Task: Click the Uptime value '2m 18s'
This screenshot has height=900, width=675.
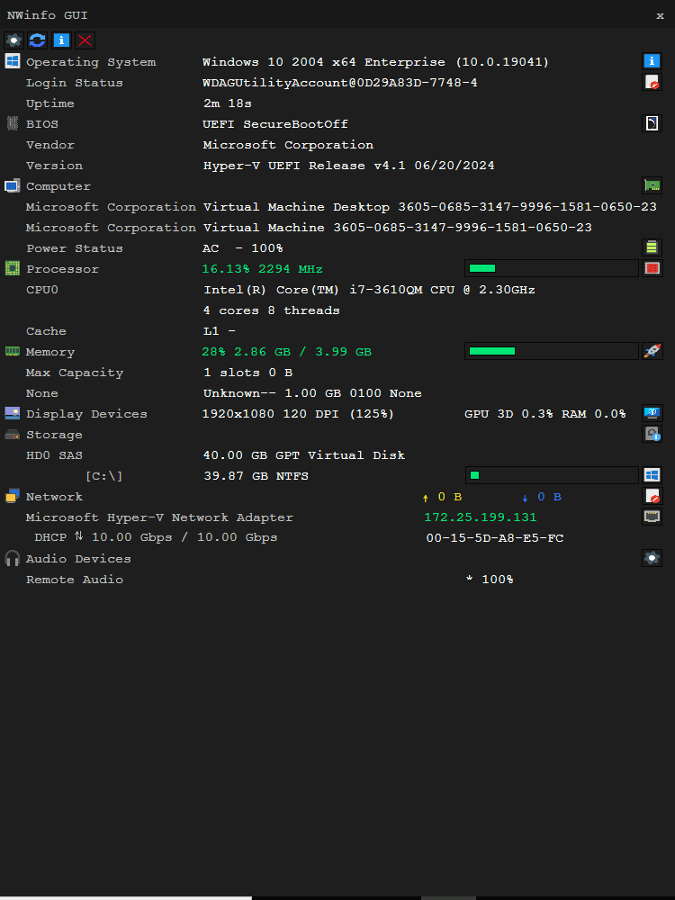Action: (228, 103)
